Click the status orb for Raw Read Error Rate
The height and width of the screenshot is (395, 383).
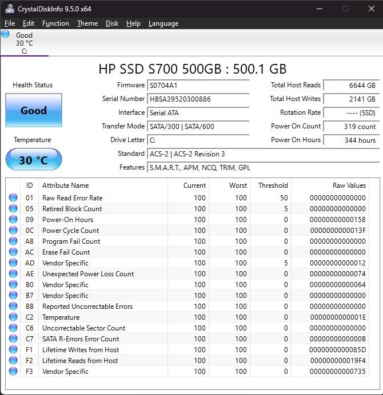coord(13,197)
